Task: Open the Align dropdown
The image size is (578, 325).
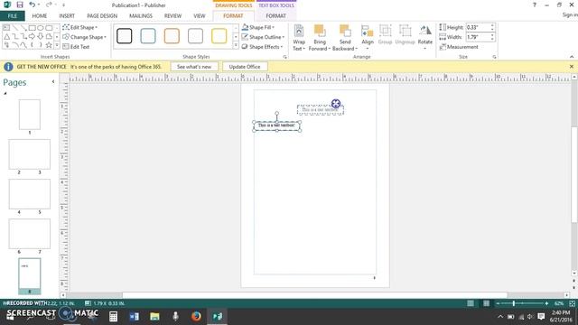Action: tap(368, 37)
